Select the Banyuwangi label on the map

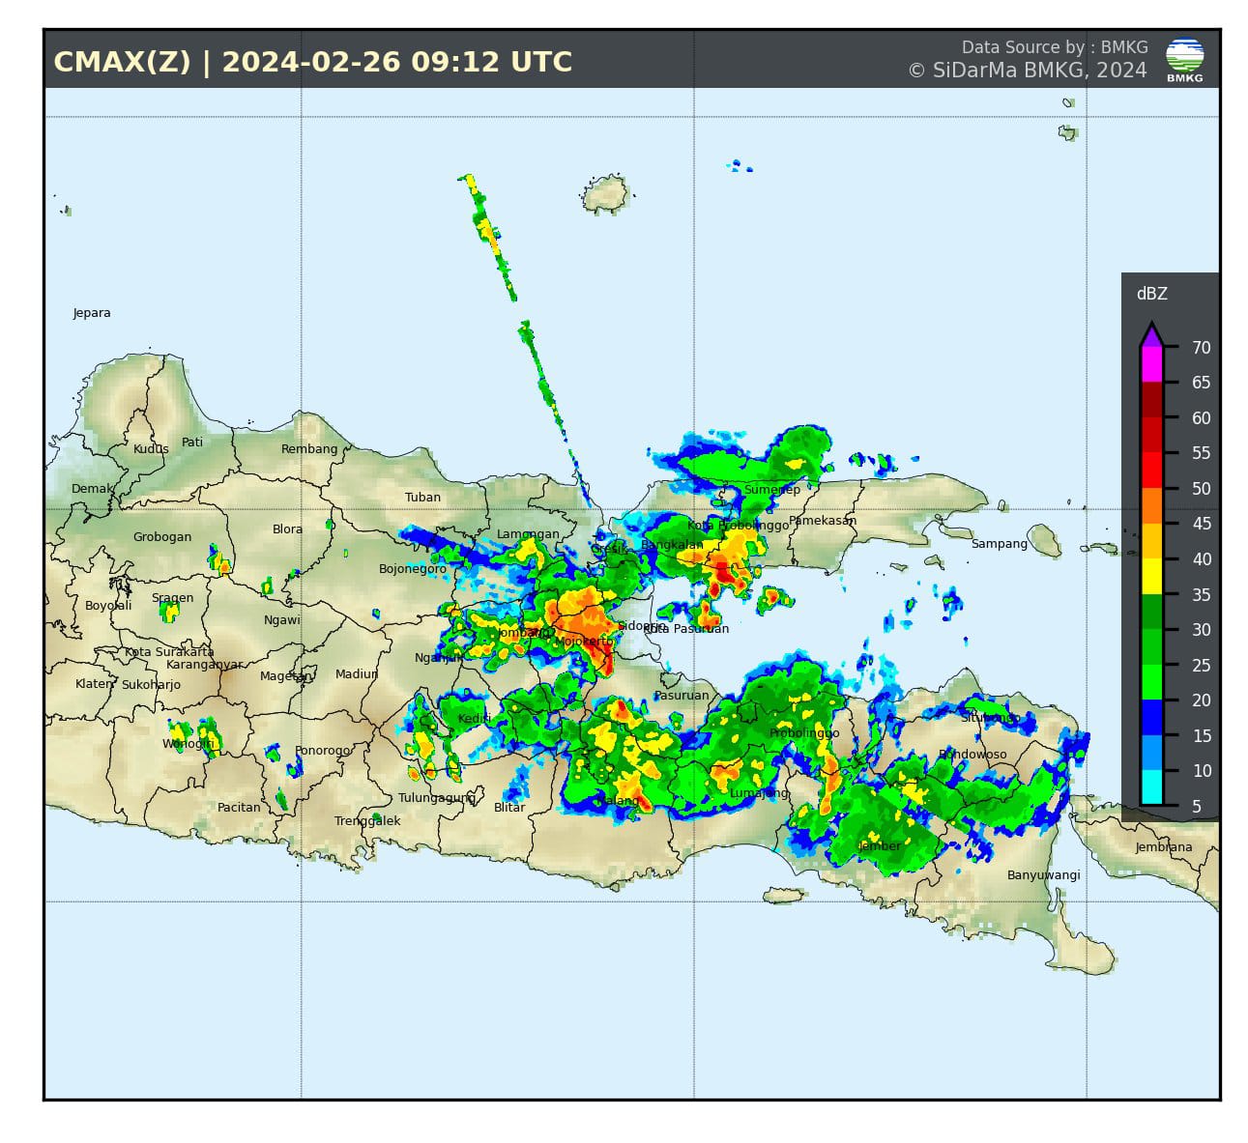click(1043, 875)
